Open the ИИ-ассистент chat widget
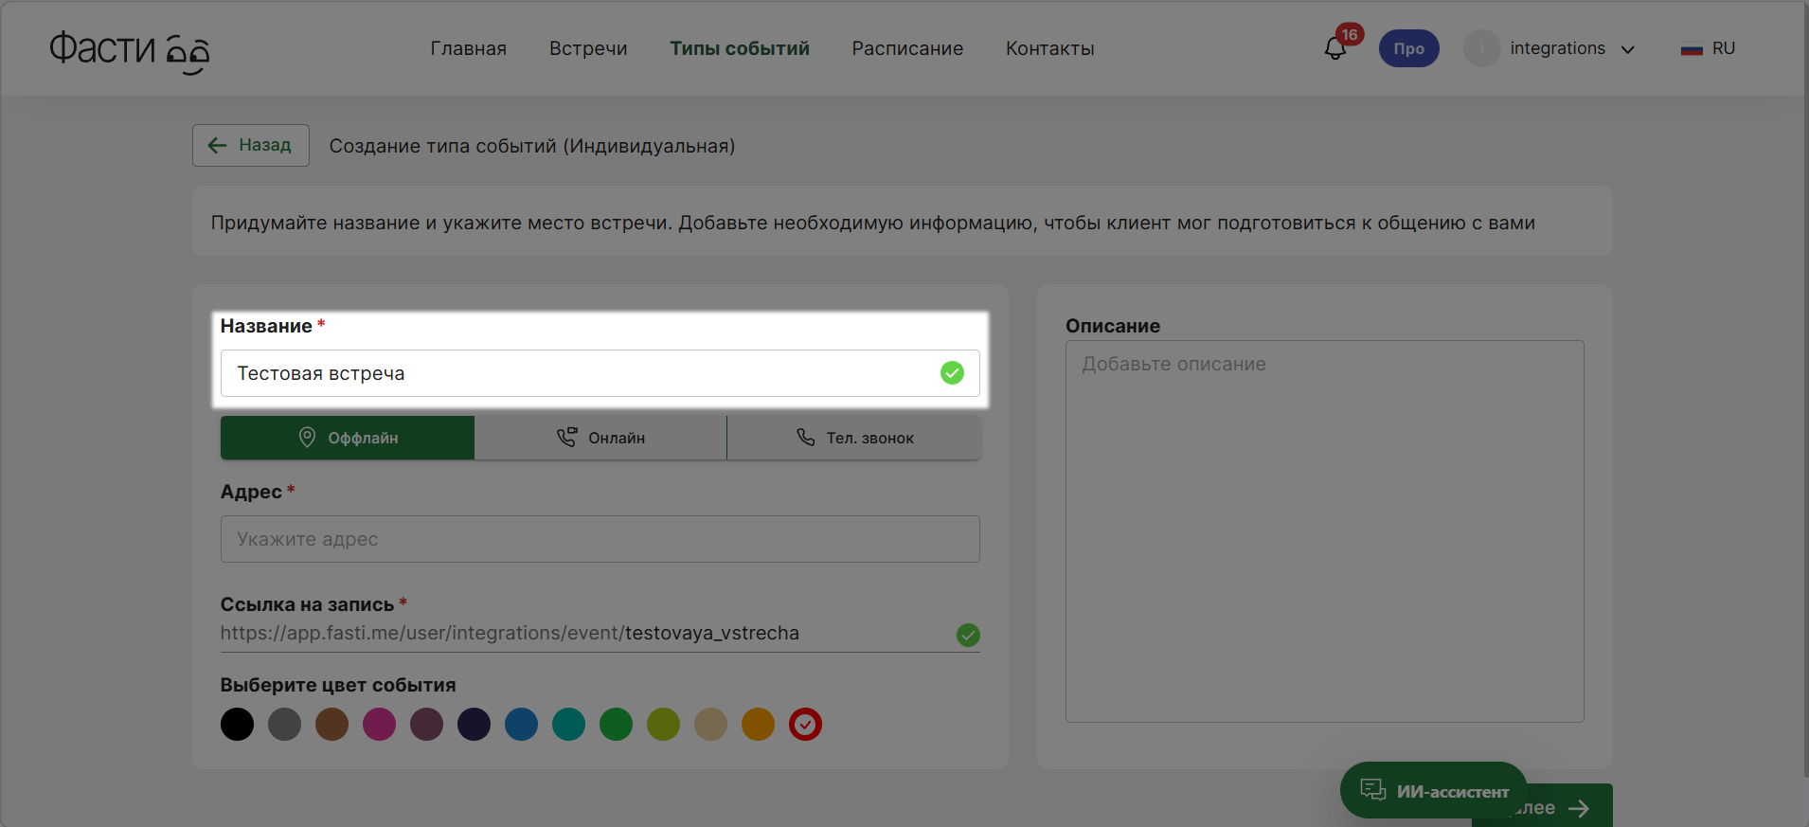1809x827 pixels. pos(1433,790)
